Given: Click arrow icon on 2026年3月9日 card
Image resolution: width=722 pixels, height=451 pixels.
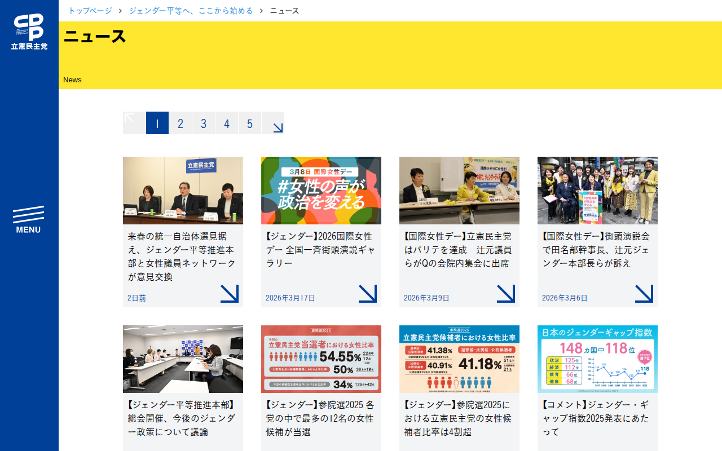Looking at the screenshot, I should click(506, 294).
